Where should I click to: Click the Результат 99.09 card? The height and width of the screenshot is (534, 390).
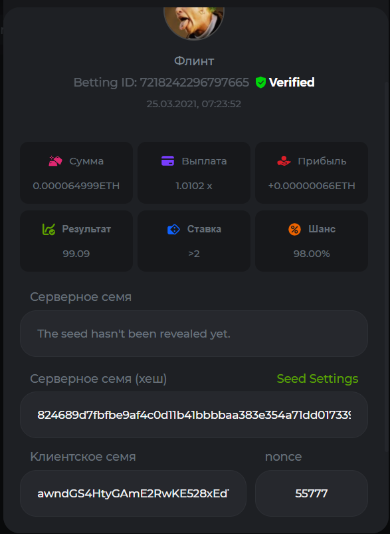tap(76, 241)
